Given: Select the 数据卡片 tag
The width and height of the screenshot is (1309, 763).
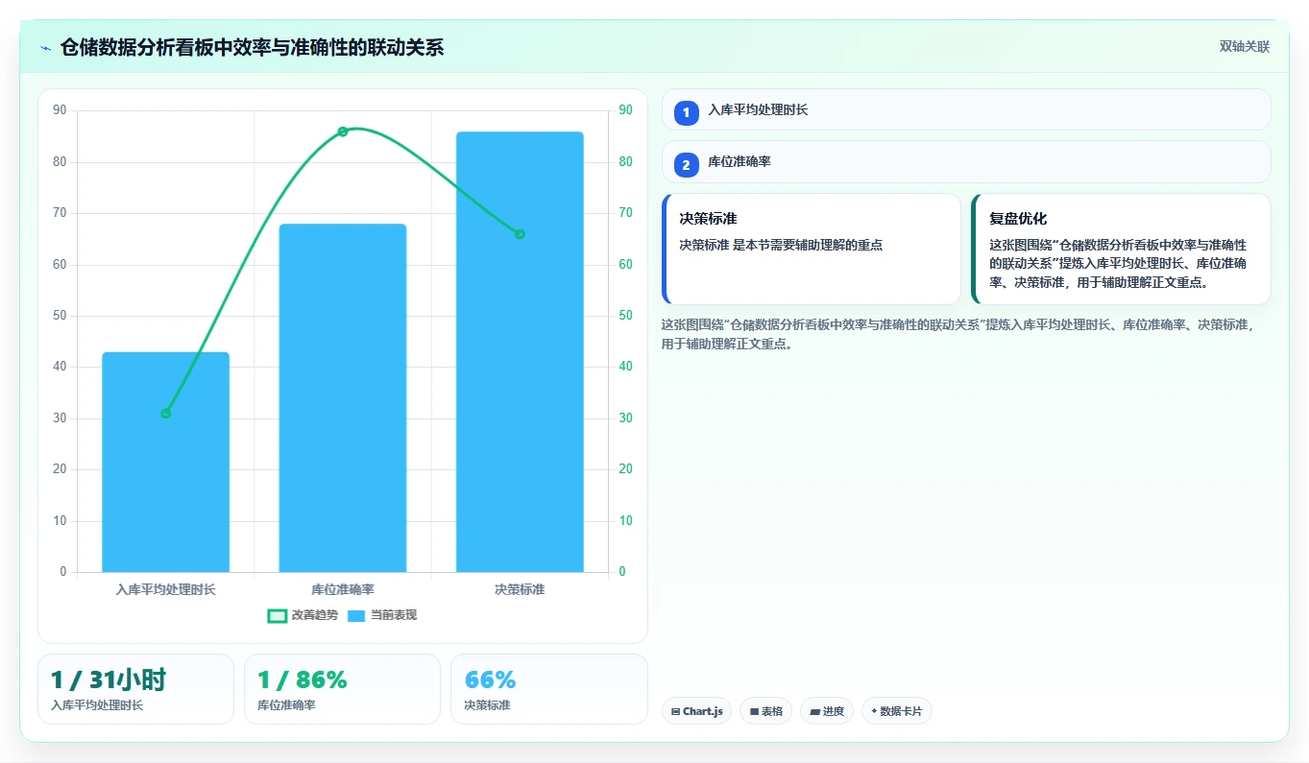Looking at the screenshot, I should (x=896, y=711).
